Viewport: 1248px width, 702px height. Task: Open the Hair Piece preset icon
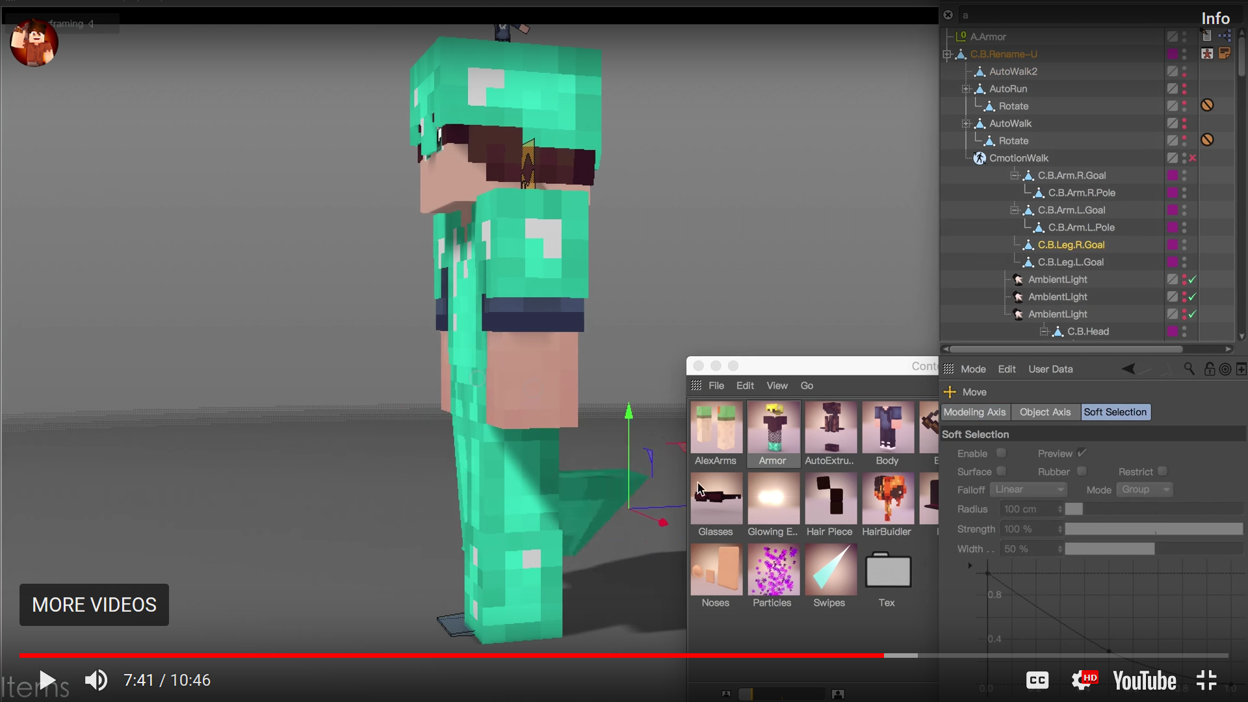click(831, 499)
